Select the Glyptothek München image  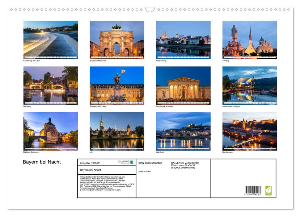(183, 85)
